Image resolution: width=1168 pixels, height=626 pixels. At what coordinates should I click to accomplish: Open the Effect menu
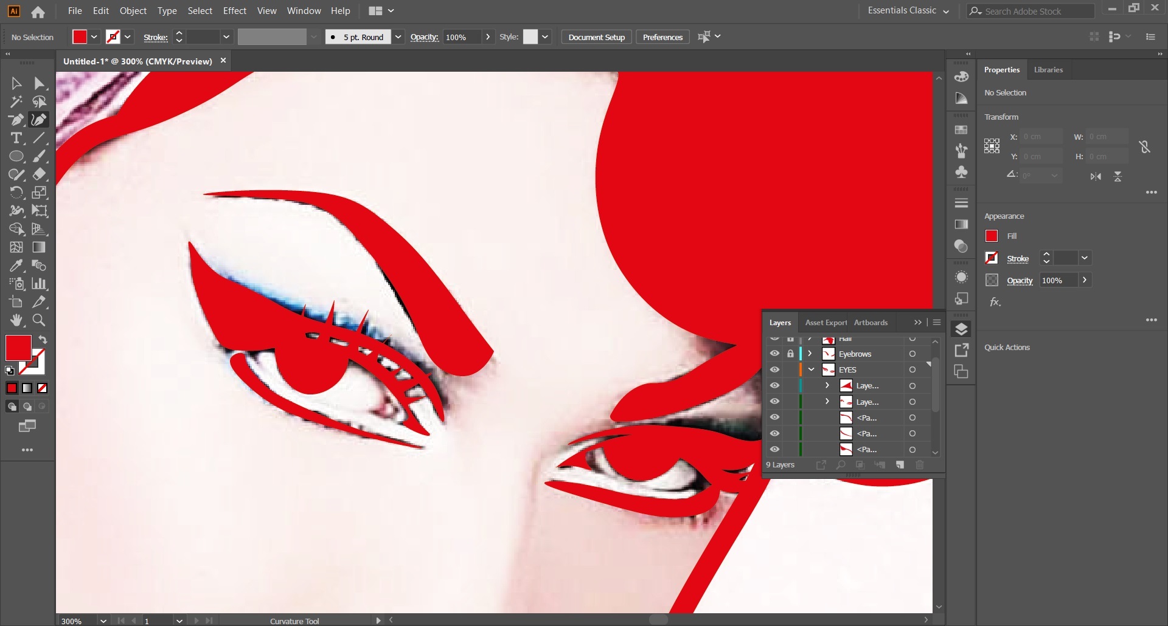(235, 11)
